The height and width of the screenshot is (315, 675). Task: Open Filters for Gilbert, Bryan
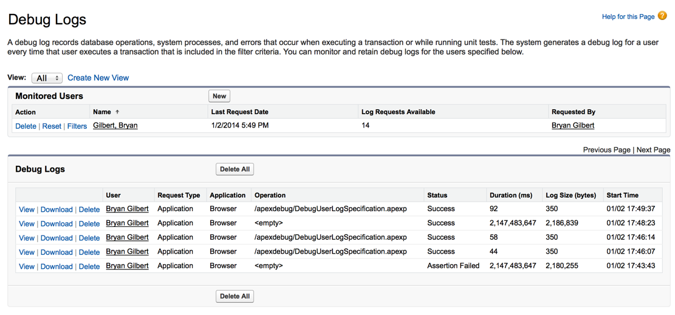(77, 126)
